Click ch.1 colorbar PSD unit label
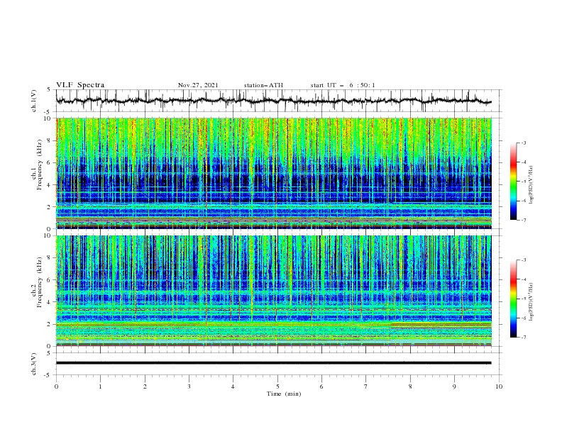Image resolution: width=562 pixels, height=434 pixels. pyautogui.click(x=531, y=185)
